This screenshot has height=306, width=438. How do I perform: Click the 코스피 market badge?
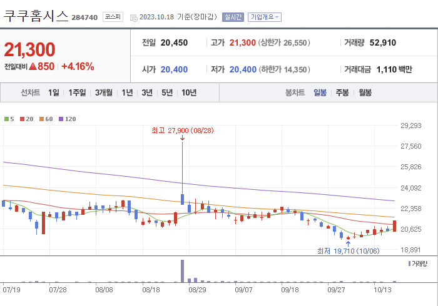113,17
